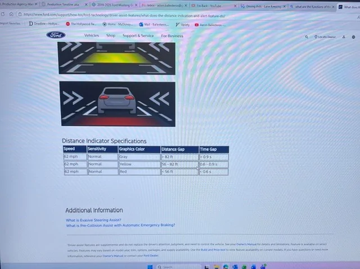Open the Aaron Ballesteros YouTube bookmark
This screenshot has height=269, width=360.
point(210,25)
